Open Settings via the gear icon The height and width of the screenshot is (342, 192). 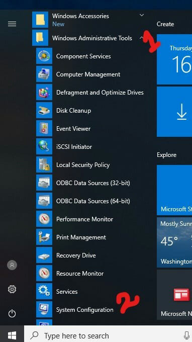[12, 289]
